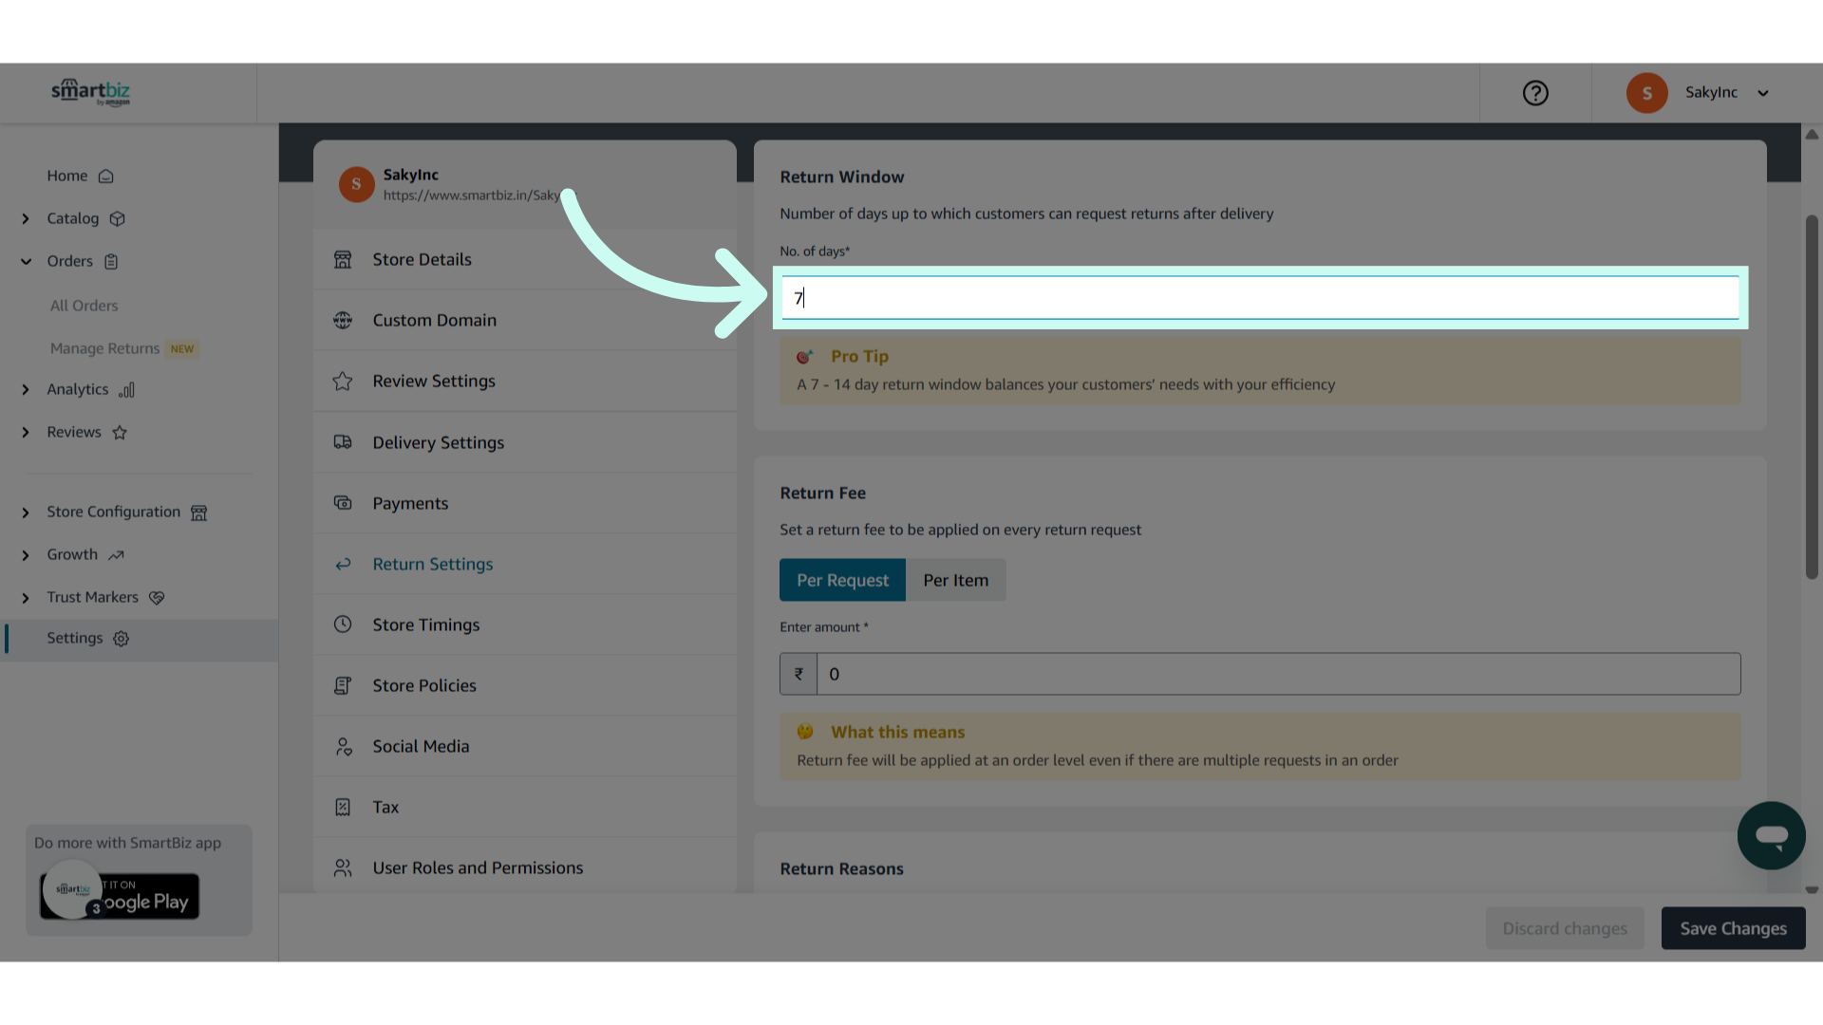Click the Custom Domain globe icon
The width and height of the screenshot is (1823, 1025).
[x=343, y=320]
